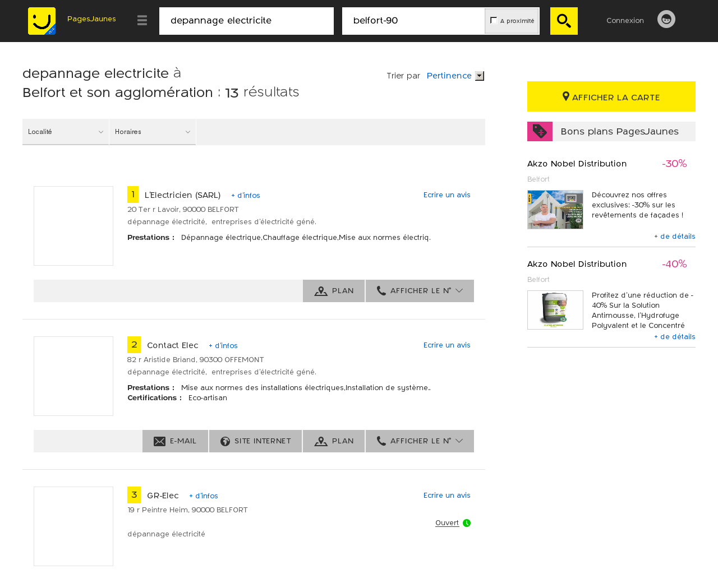718x574 pixels.
Task: Click Ecrire un avis for L'Electricien
Action: point(447,195)
